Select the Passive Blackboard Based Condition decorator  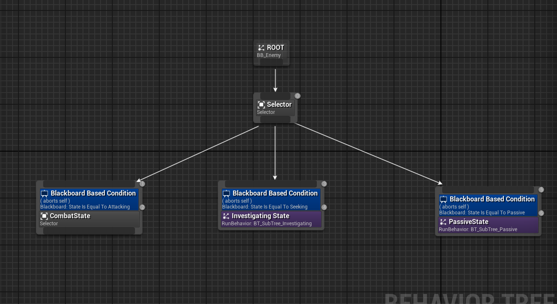tap(488, 205)
